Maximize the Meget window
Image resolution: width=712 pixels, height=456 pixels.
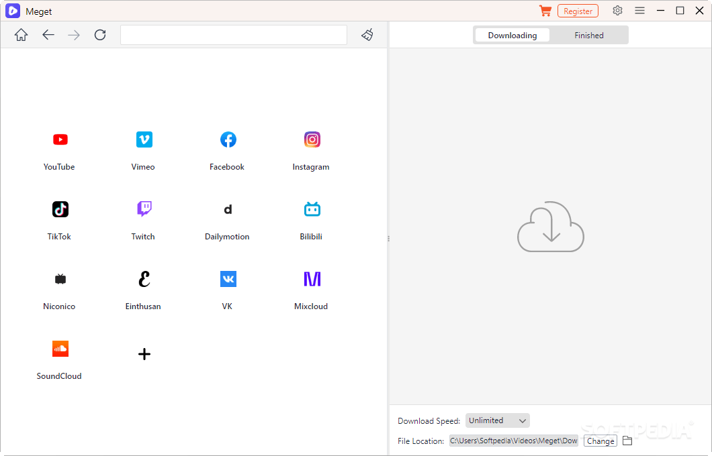680,11
